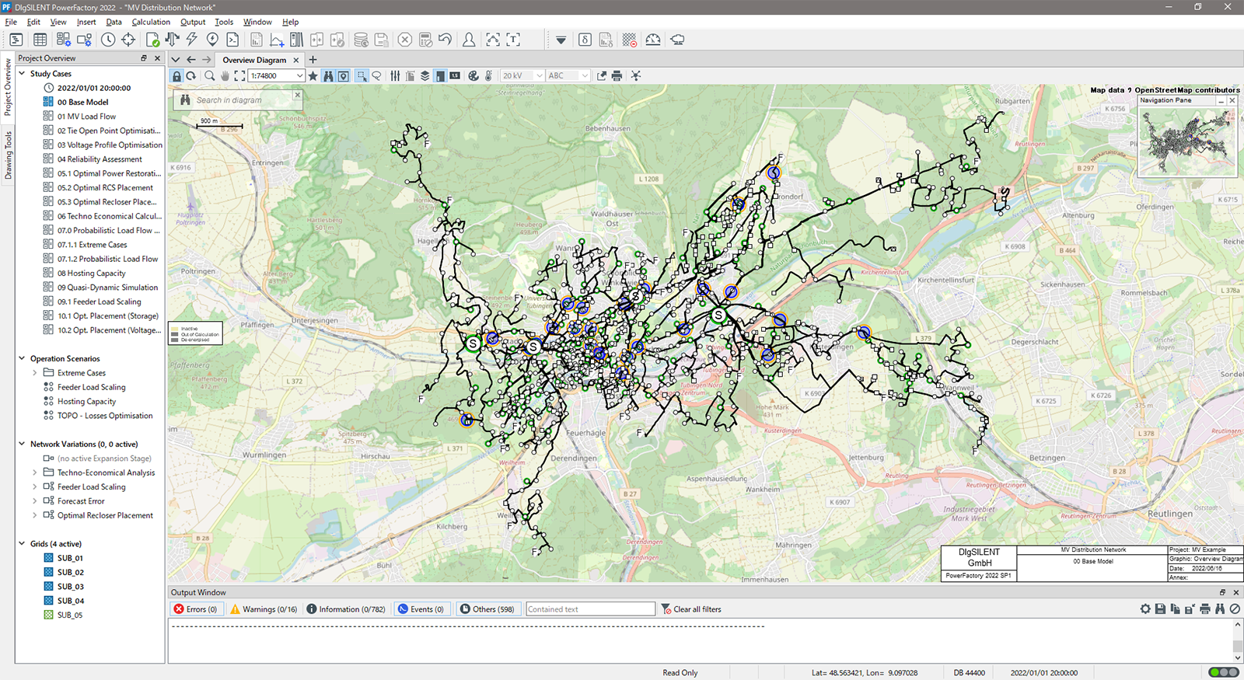Collapse the Study Cases tree section

pos(22,74)
